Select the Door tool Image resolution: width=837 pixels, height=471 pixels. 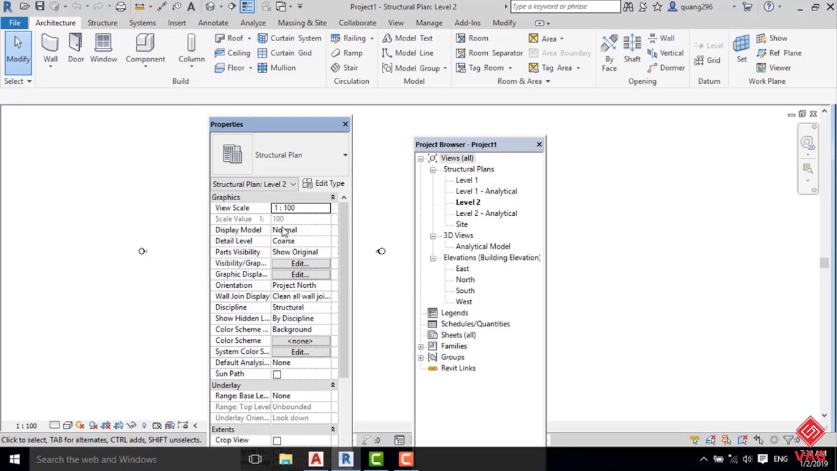click(x=76, y=50)
